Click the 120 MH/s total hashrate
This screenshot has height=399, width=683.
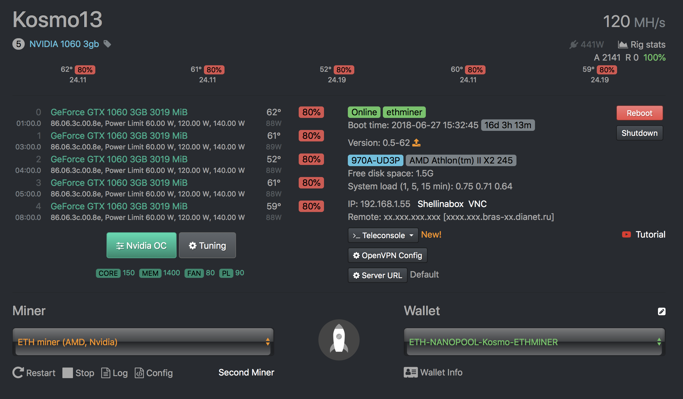point(634,21)
